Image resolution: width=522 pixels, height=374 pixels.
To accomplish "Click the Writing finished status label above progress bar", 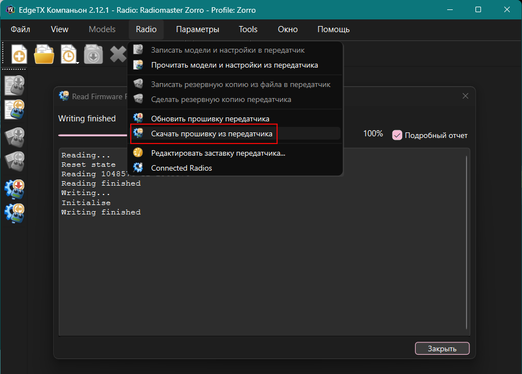I will tap(87, 119).
